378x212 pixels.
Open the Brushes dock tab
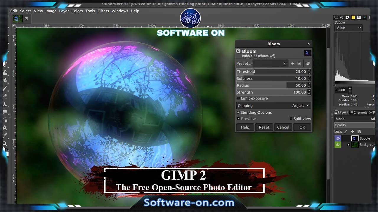(x=347, y=17)
